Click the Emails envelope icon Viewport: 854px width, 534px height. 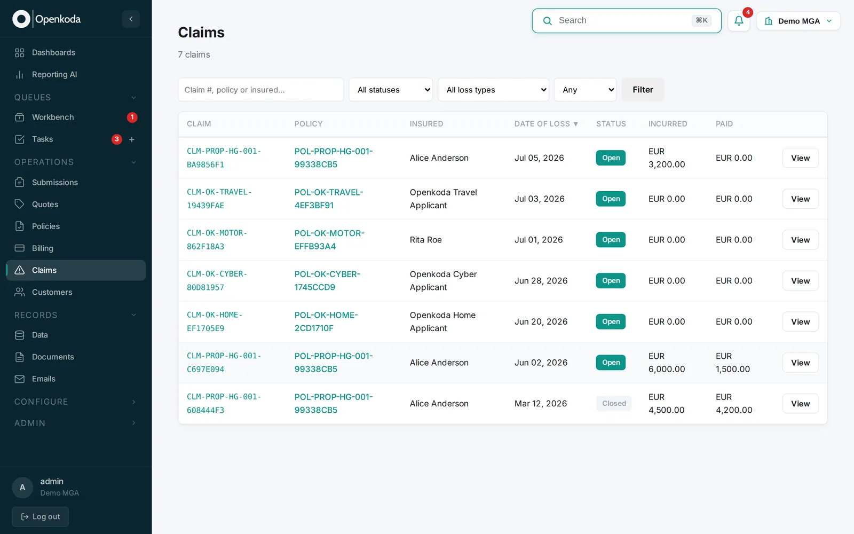[x=20, y=379]
